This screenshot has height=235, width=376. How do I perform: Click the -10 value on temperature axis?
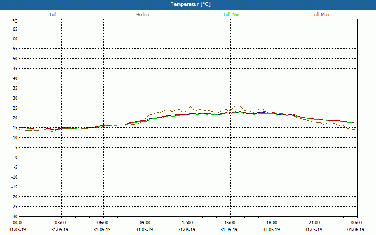click(x=15, y=177)
